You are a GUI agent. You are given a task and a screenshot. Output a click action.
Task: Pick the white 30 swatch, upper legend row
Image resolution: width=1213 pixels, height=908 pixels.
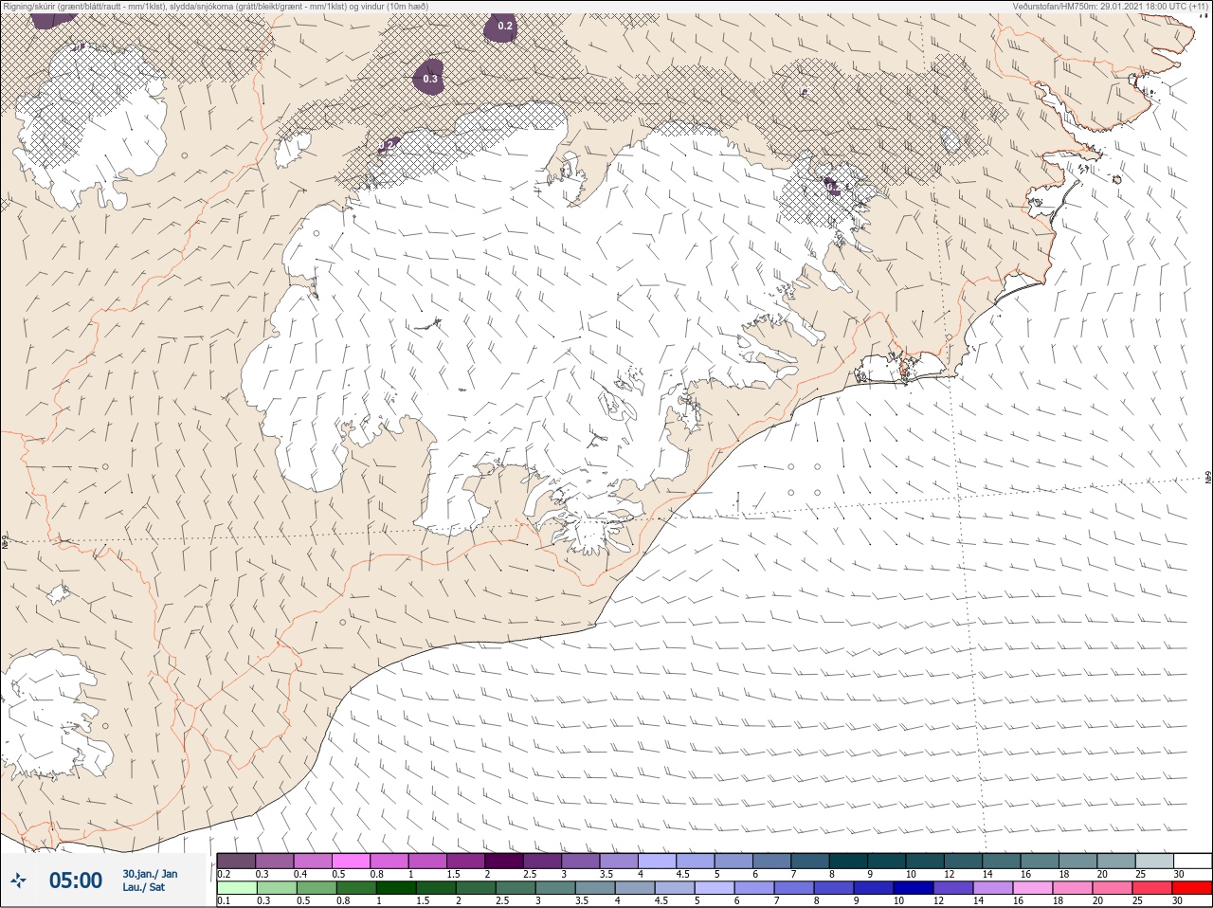[x=1192, y=861]
